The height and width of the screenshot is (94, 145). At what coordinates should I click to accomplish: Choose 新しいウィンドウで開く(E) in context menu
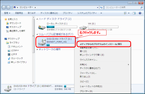click(92, 55)
